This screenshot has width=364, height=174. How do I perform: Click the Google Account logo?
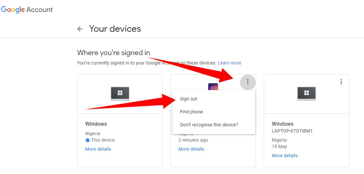tap(27, 9)
